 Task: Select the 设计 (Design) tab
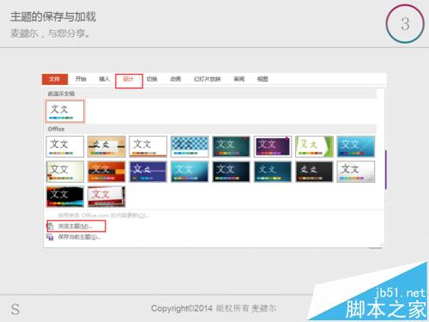(x=128, y=79)
